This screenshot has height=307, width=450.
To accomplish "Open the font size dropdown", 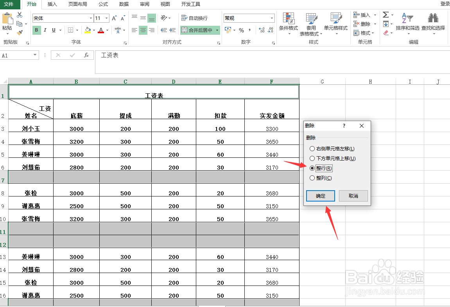I will point(106,18).
